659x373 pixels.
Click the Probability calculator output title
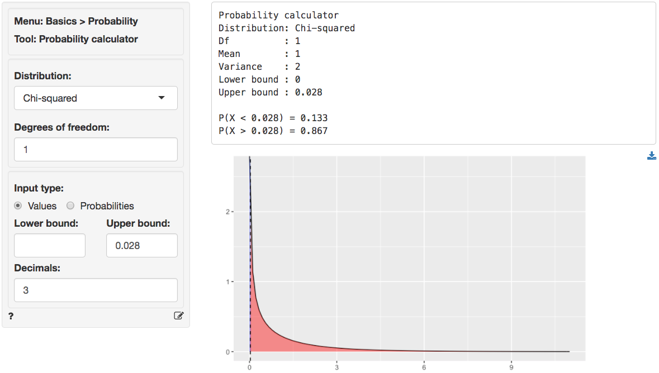(278, 15)
